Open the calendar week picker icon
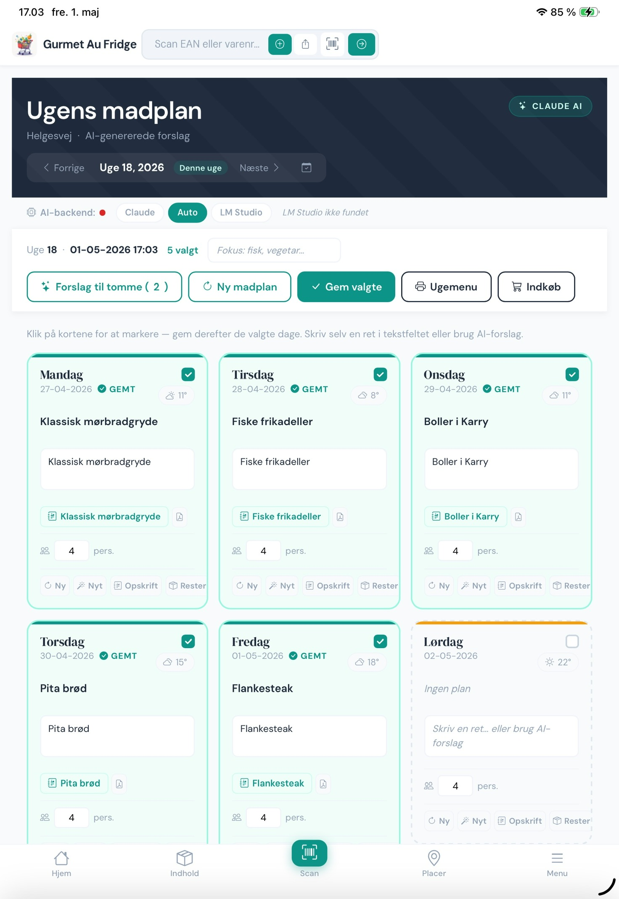 pyautogui.click(x=307, y=168)
